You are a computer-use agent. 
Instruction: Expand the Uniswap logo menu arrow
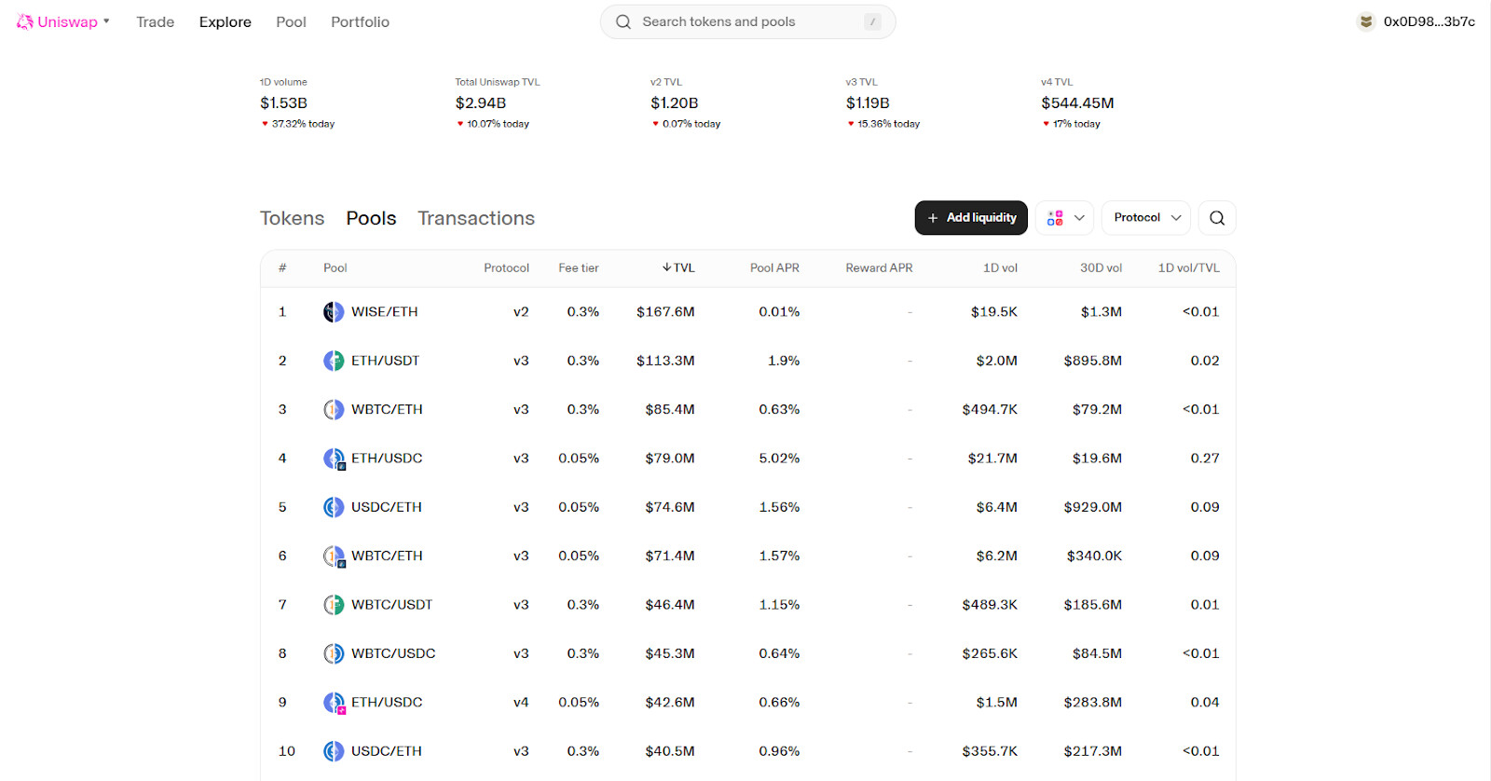coord(107,21)
